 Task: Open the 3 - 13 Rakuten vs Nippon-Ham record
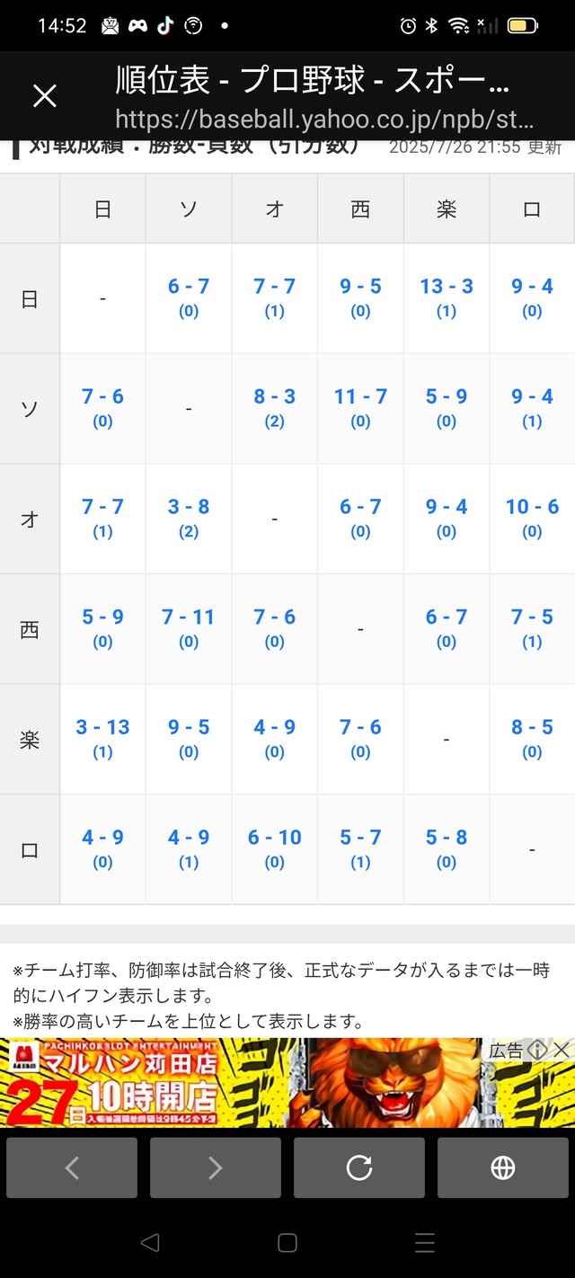tap(102, 727)
